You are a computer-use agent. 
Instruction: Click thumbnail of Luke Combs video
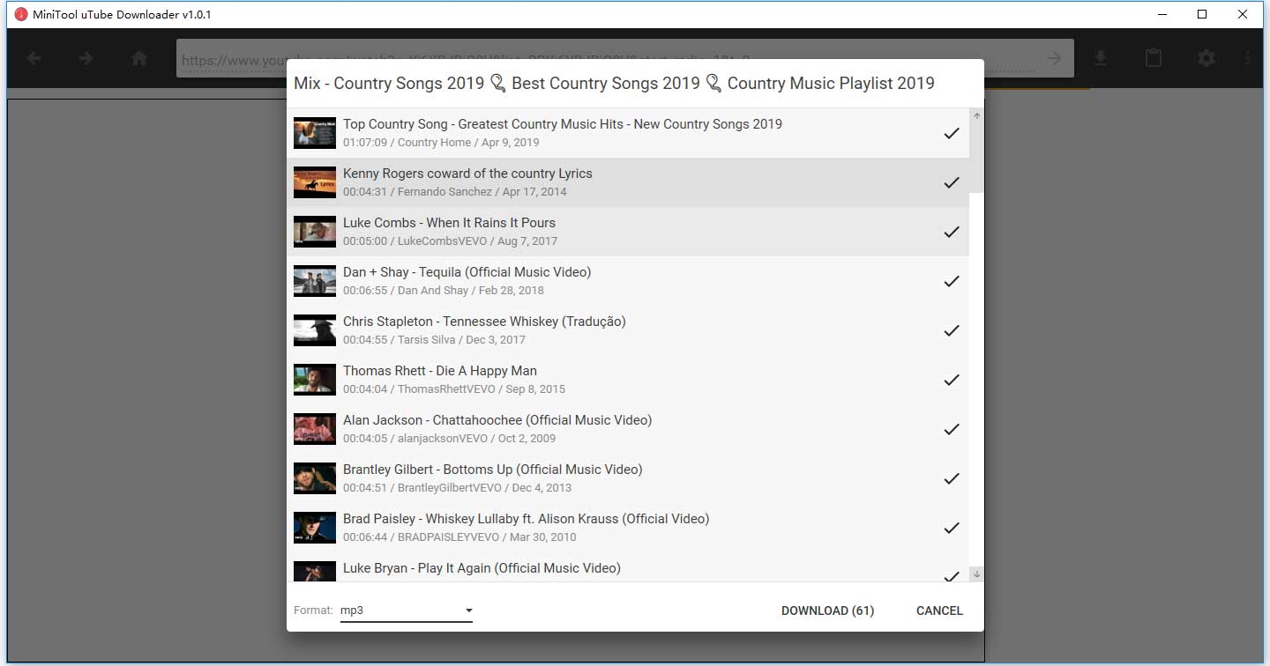point(315,232)
